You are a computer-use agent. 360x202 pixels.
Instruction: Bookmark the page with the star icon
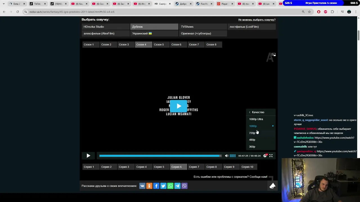[309, 12]
